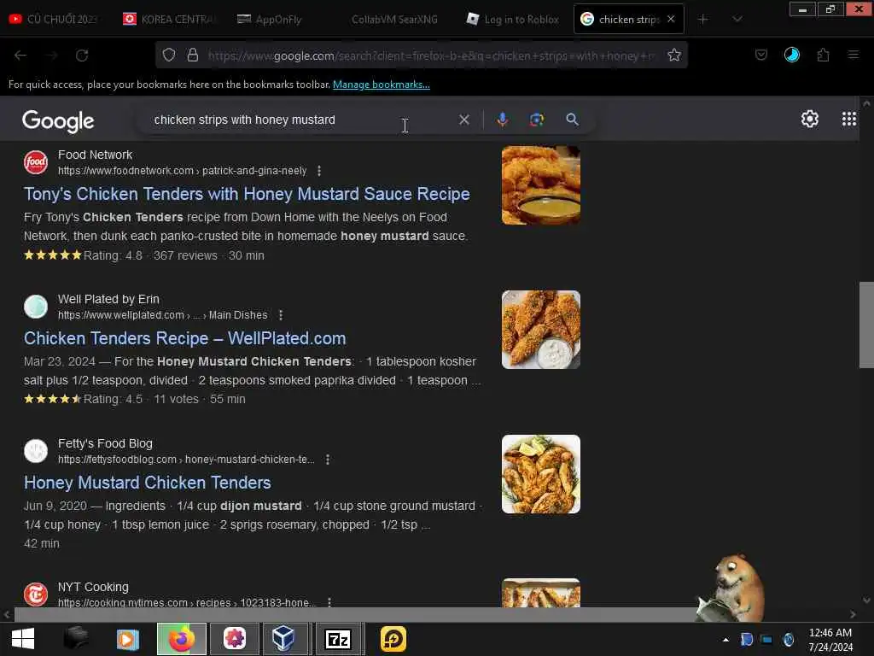Click the Manage bookmarks link

coord(382,85)
